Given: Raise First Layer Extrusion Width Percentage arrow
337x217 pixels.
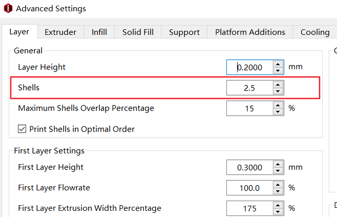Looking at the screenshot, I should point(278,205).
